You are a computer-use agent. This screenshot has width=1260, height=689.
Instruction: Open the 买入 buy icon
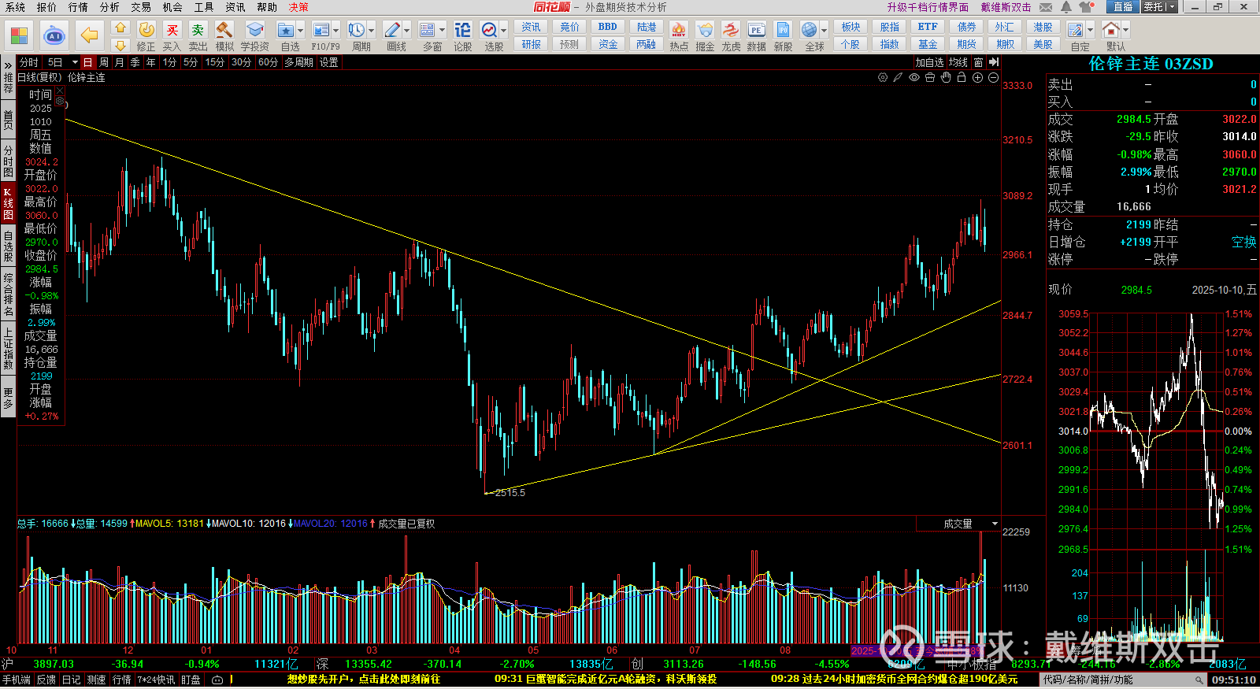[172, 36]
